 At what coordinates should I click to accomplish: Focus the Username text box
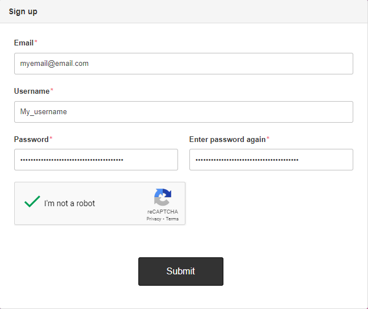(183, 112)
